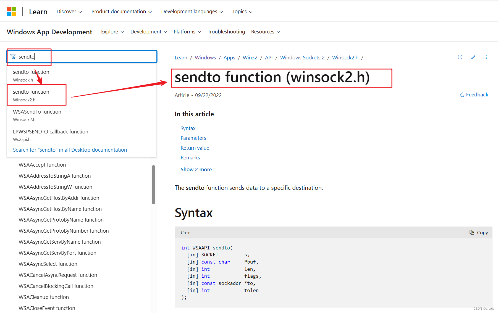Jump to Parameters section

193,138
